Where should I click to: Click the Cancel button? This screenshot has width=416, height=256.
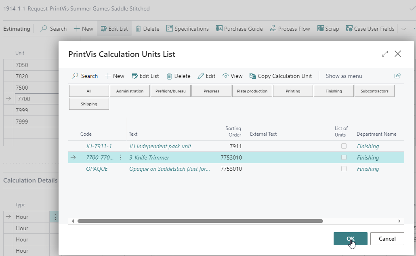click(387, 239)
